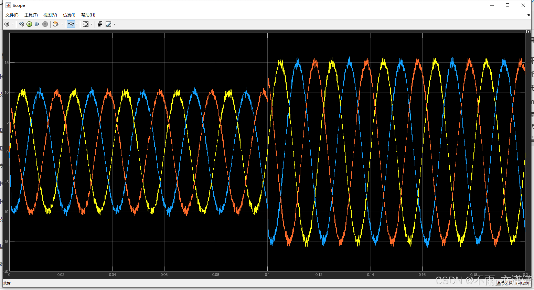
Task: Expand the zoom tool dropdown options
Action: pos(77,24)
